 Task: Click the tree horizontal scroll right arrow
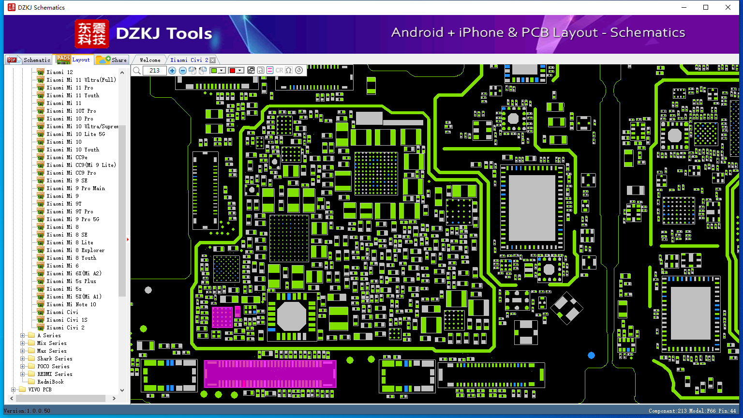(x=114, y=399)
